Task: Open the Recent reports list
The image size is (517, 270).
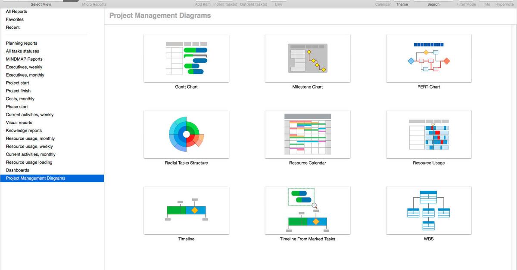Action: pos(12,27)
